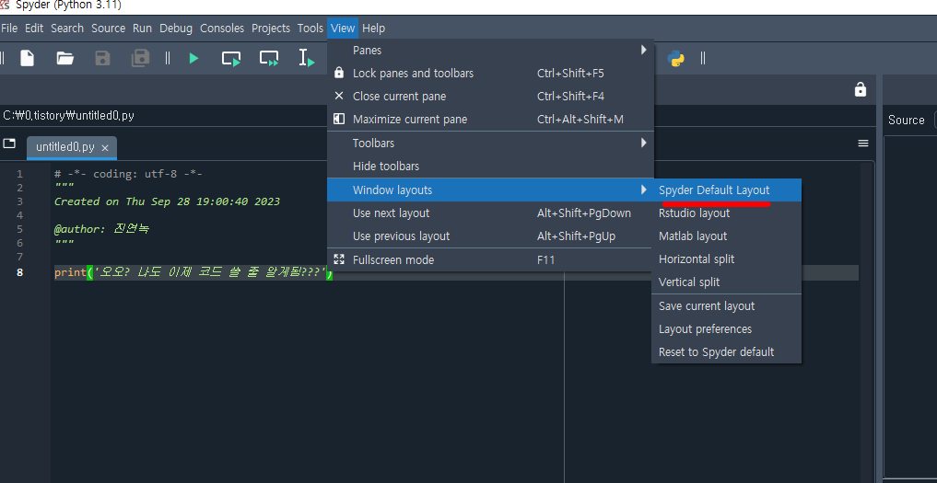Open the File menu
The image size is (937, 483).
pos(9,29)
